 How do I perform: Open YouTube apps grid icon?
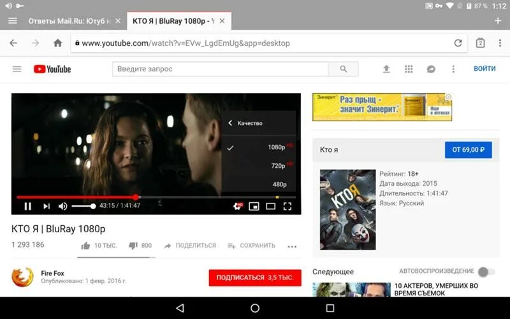click(x=409, y=69)
